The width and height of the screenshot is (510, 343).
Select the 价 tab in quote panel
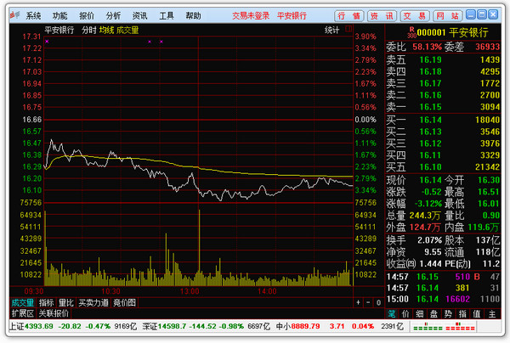point(405,314)
